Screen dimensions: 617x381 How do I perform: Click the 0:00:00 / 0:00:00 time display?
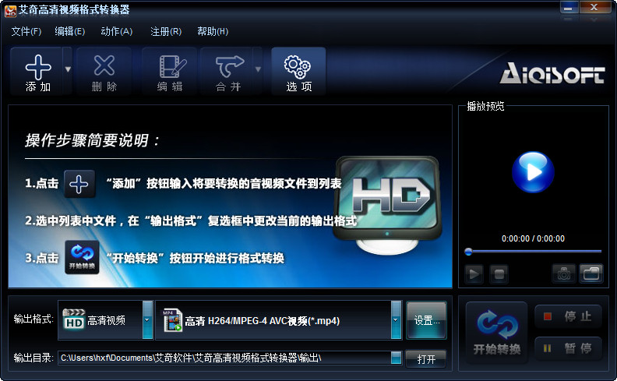coord(533,238)
